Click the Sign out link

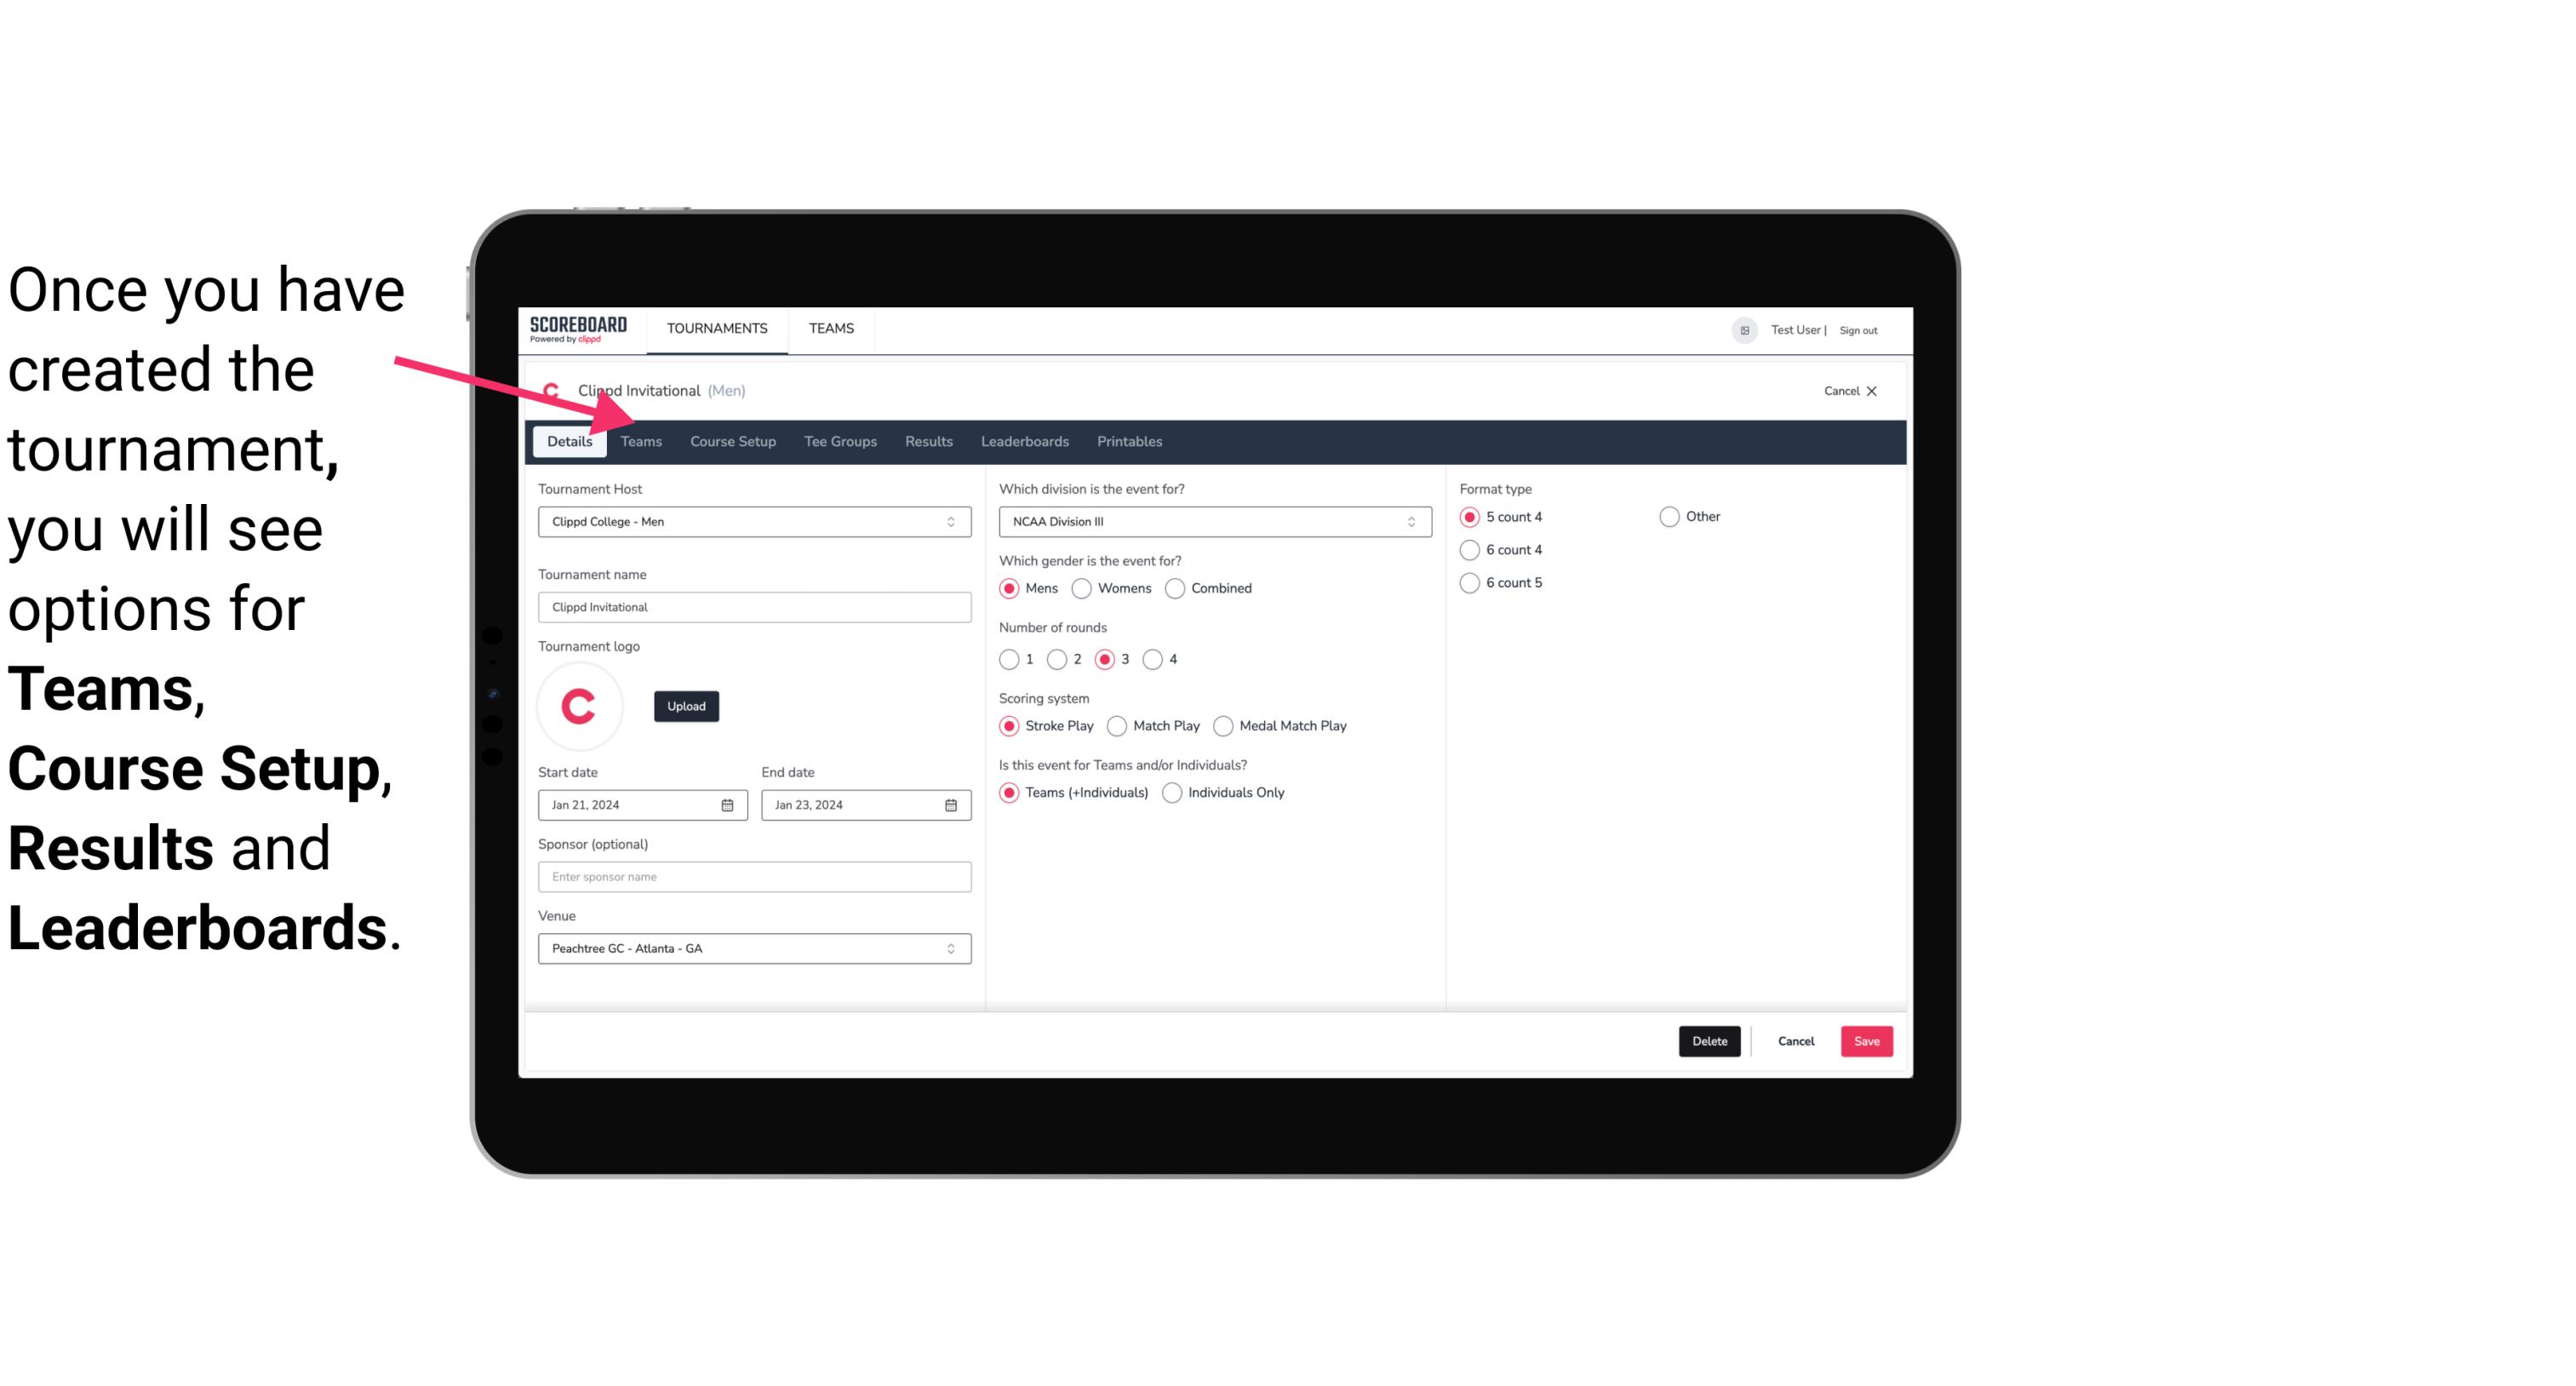pyautogui.click(x=1861, y=329)
